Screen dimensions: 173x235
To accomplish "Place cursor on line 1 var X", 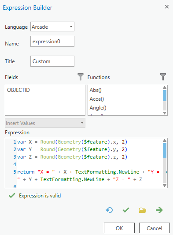I will pyautogui.click(x=72, y=142).
